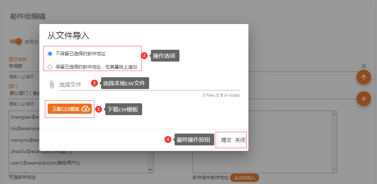Toggle the 启用 switch off
The width and height of the screenshot is (377, 184).
pyautogui.click(x=16, y=41)
